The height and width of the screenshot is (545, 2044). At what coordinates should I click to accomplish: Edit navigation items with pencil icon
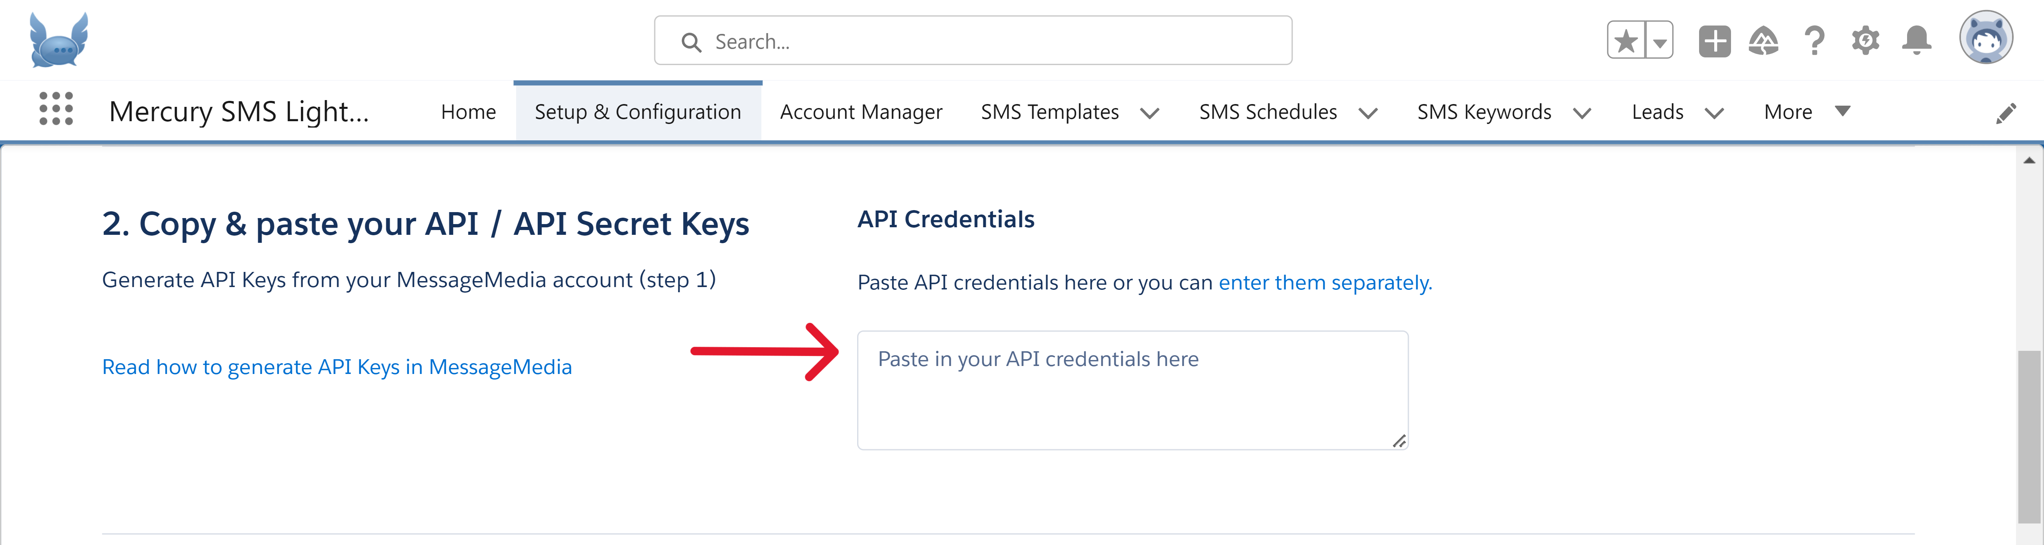pyautogui.click(x=2005, y=113)
